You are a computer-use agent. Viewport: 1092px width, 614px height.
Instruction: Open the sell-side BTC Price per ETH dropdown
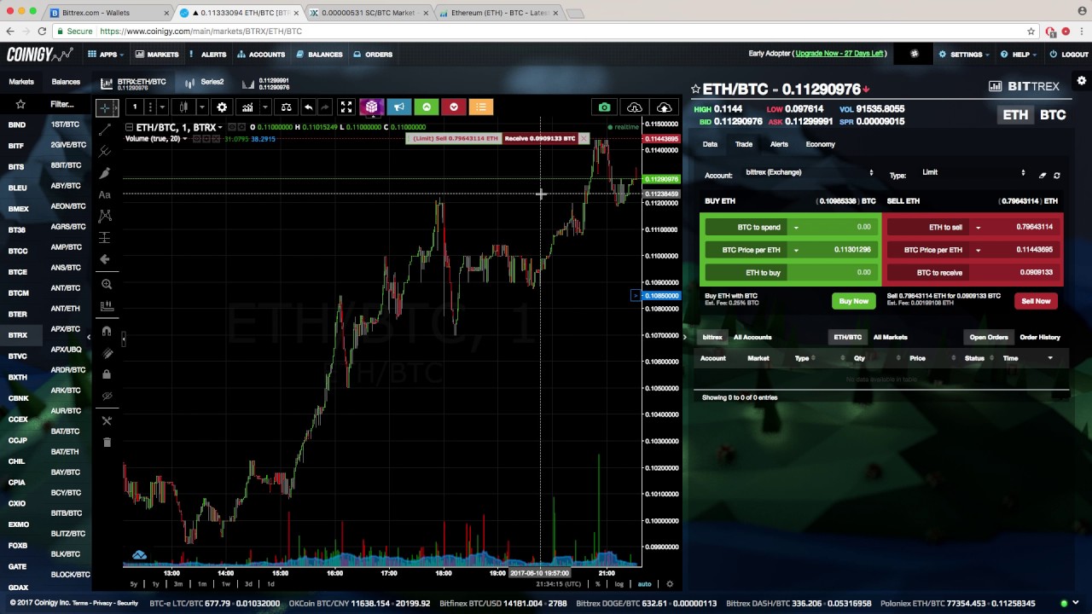click(978, 250)
